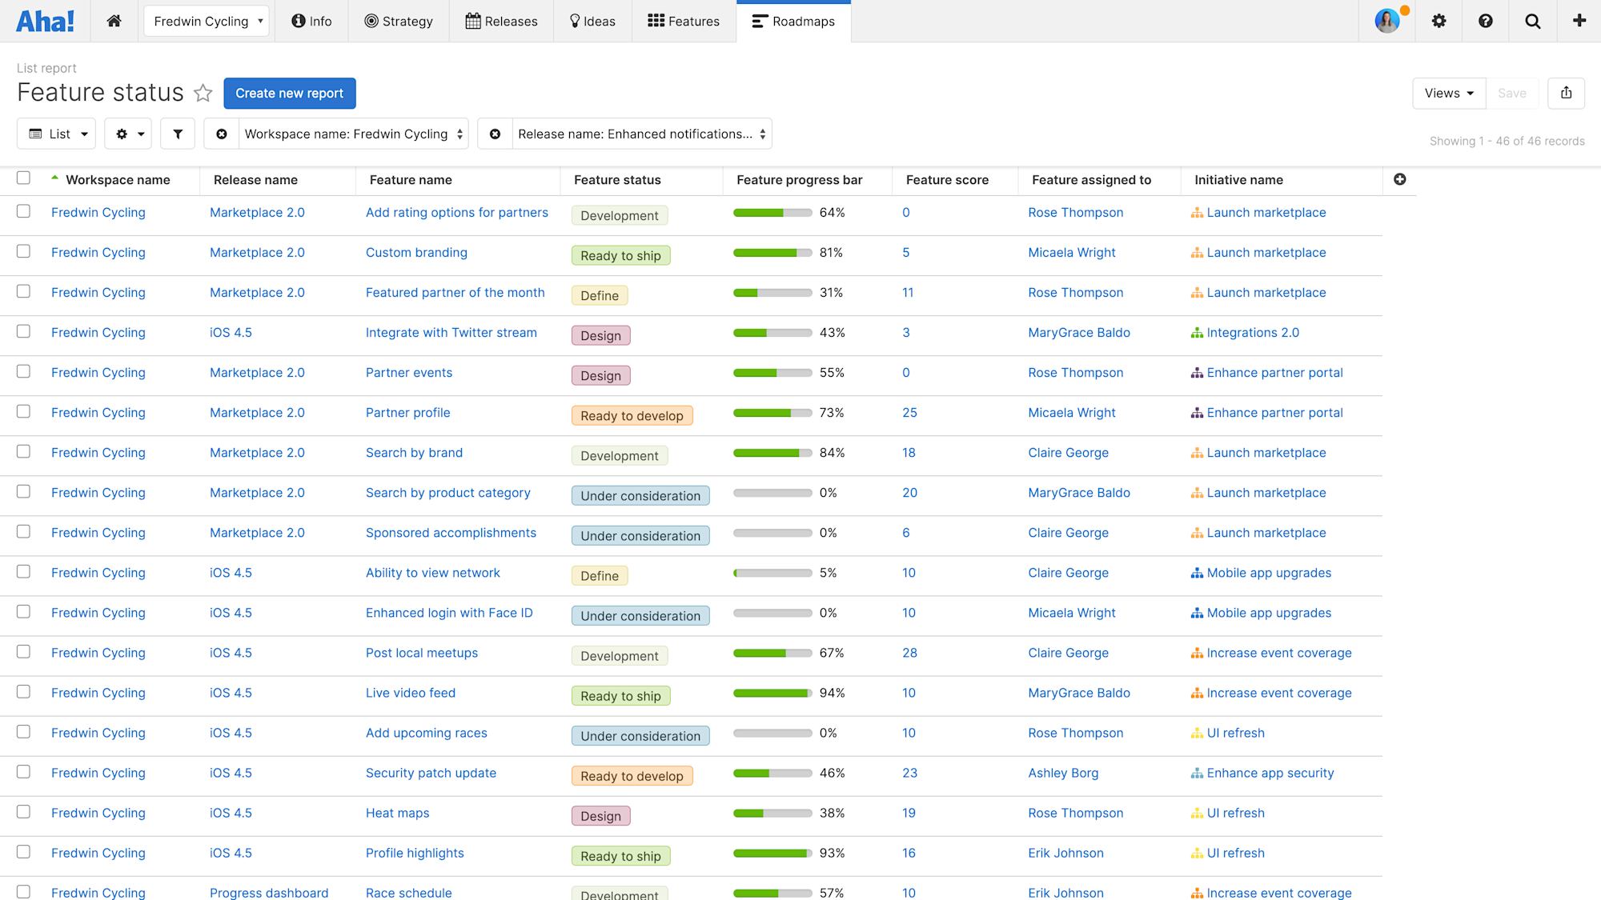The width and height of the screenshot is (1601, 900).
Task: Select the checkbox for Custom branding row
Action: (x=23, y=251)
